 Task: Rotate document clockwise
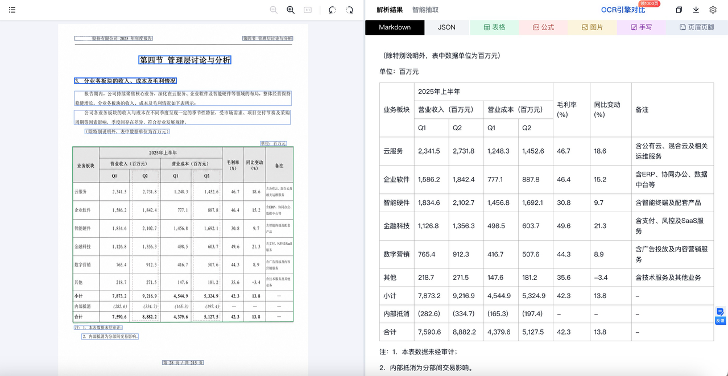(x=349, y=10)
